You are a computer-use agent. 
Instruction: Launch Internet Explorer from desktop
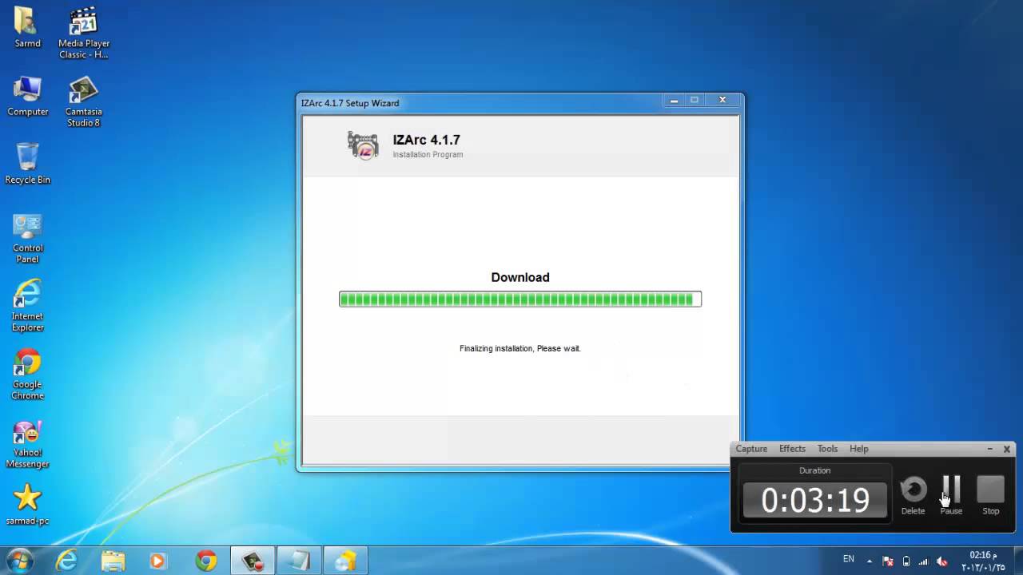tap(27, 306)
